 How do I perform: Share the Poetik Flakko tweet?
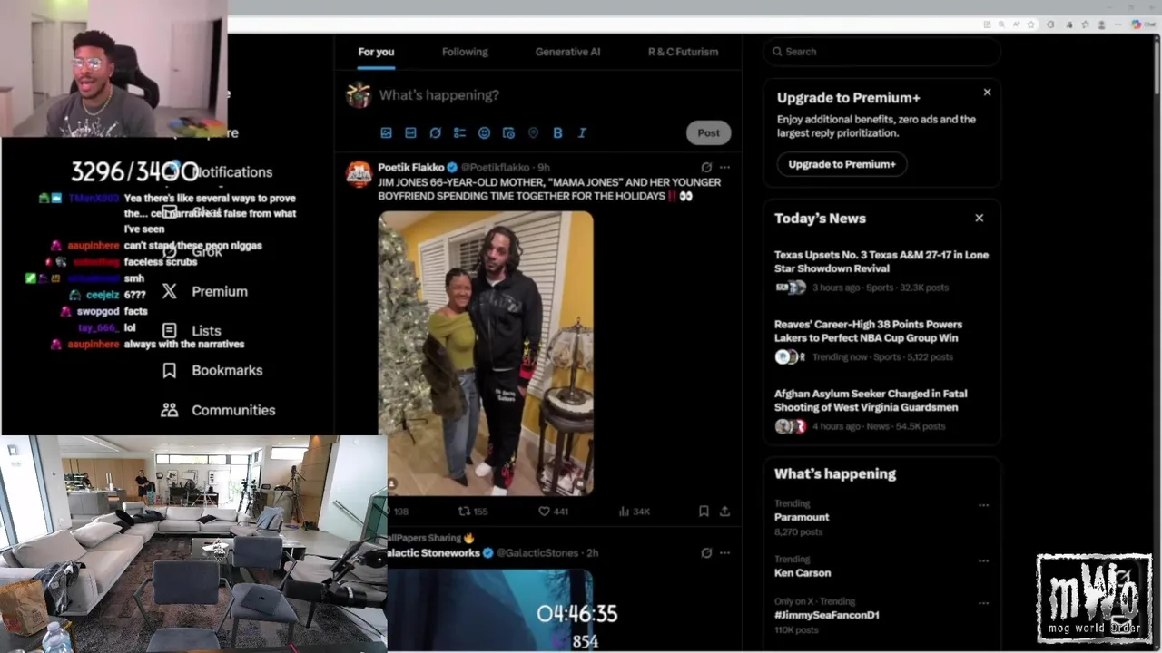pos(724,512)
